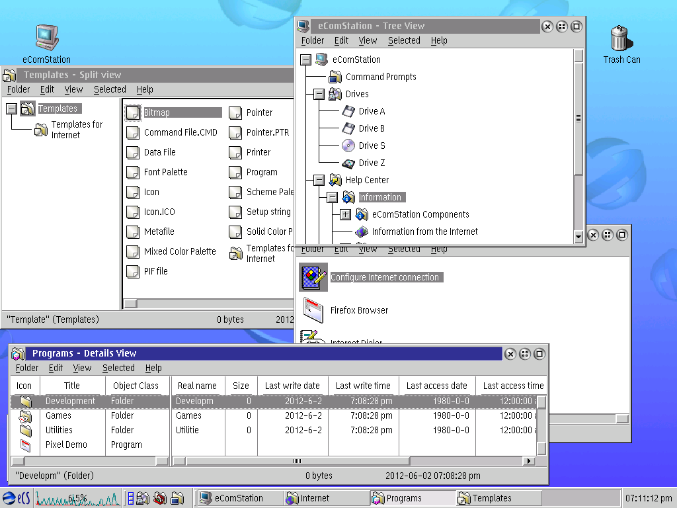Select the Templates for Internet tree item
This screenshot has width=677, height=508.
[77, 130]
